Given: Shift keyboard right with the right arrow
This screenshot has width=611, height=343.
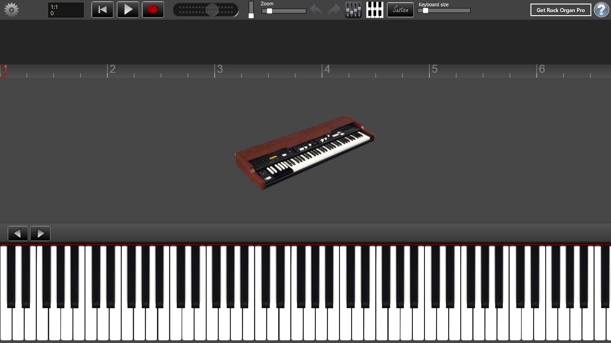Looking at the screenshot, I should 40,234.
